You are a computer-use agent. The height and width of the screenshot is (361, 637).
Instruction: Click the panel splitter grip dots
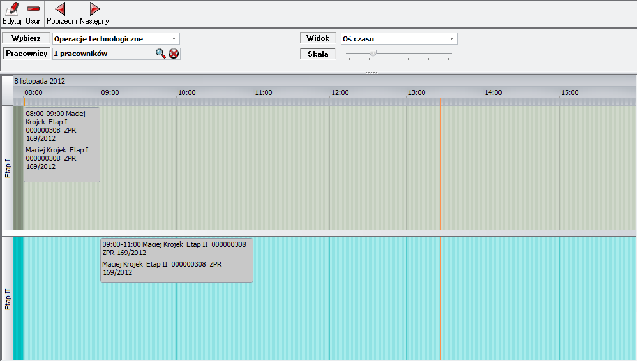pyautogui.click(x=371, y=73)
